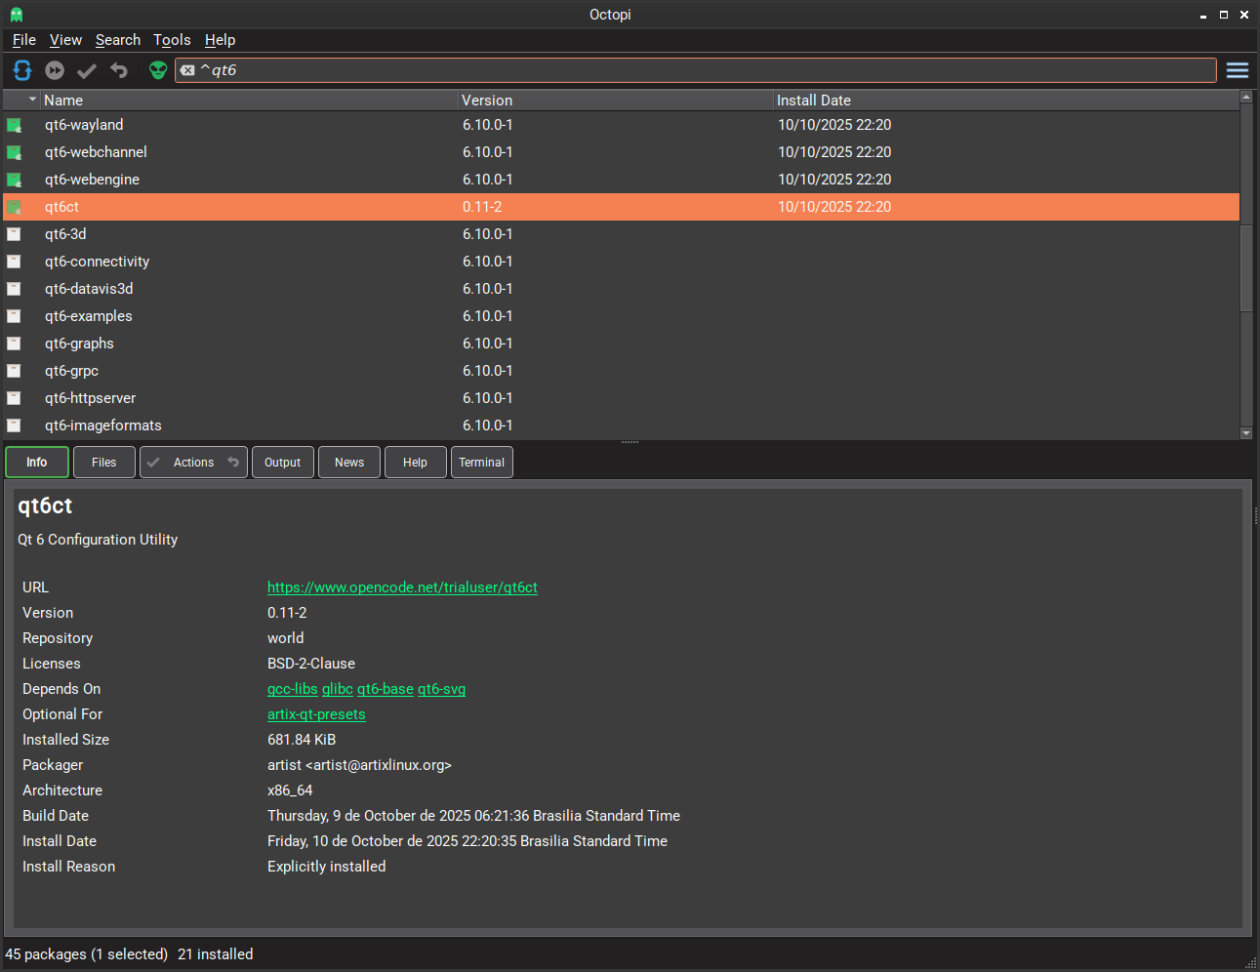Switch to the Help tab in bottom panel

(416, 463)
